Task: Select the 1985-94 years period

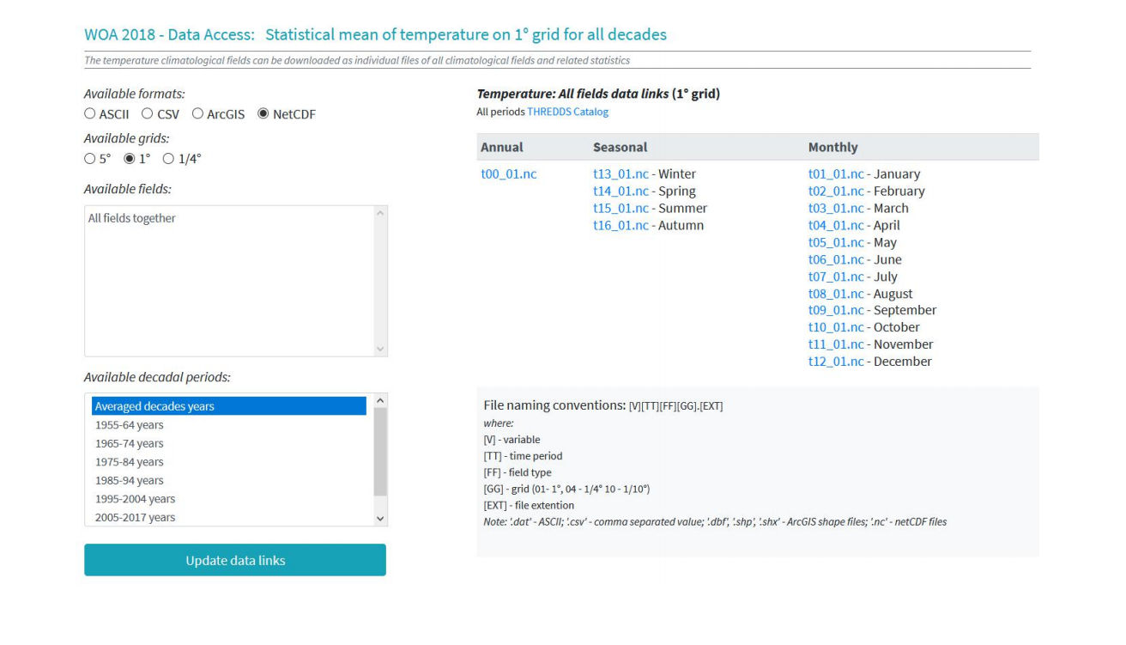Action: coord(130,481)
